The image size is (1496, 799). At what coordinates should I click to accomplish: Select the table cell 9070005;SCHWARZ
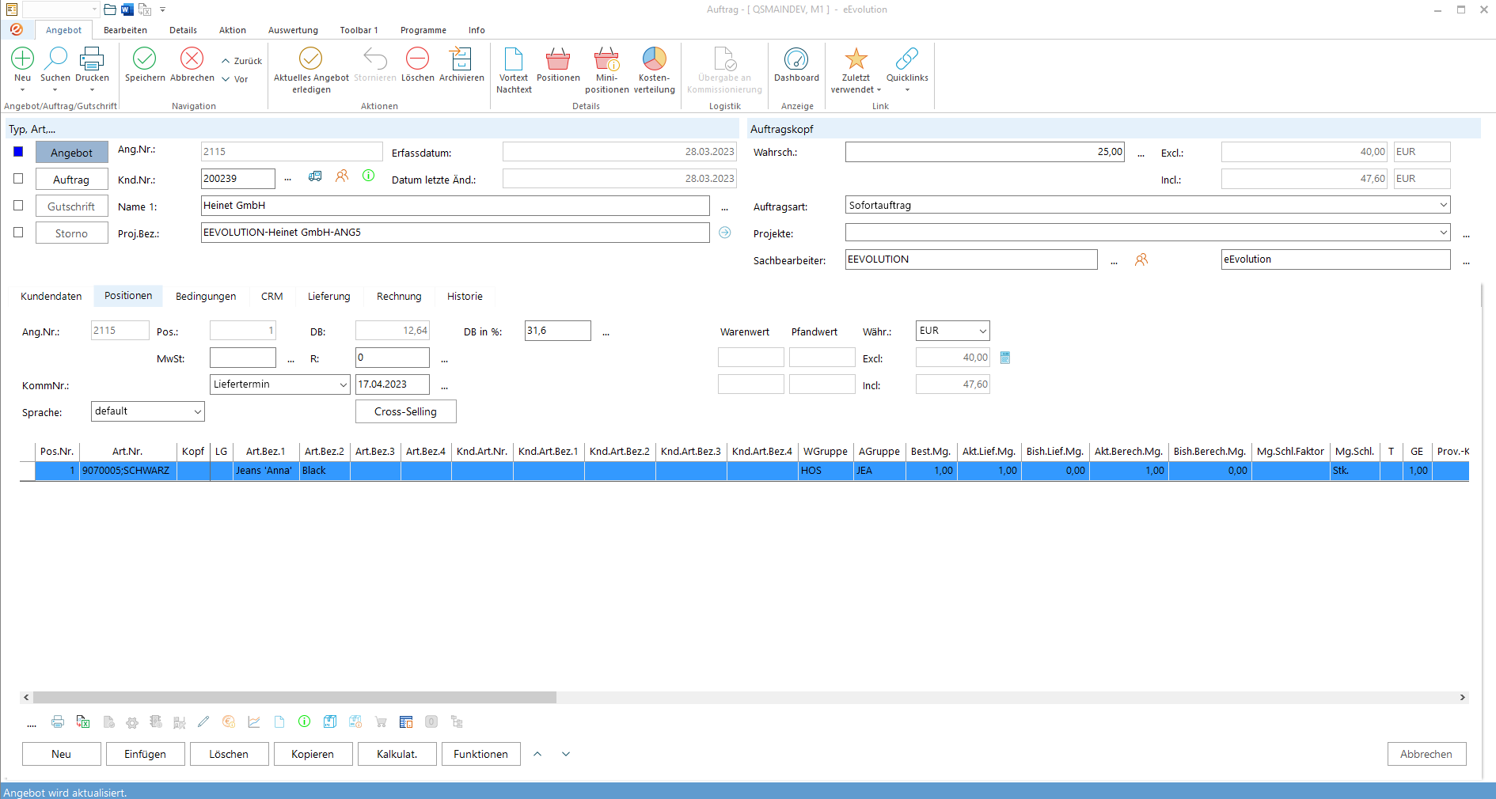click(x=128, y=471)
